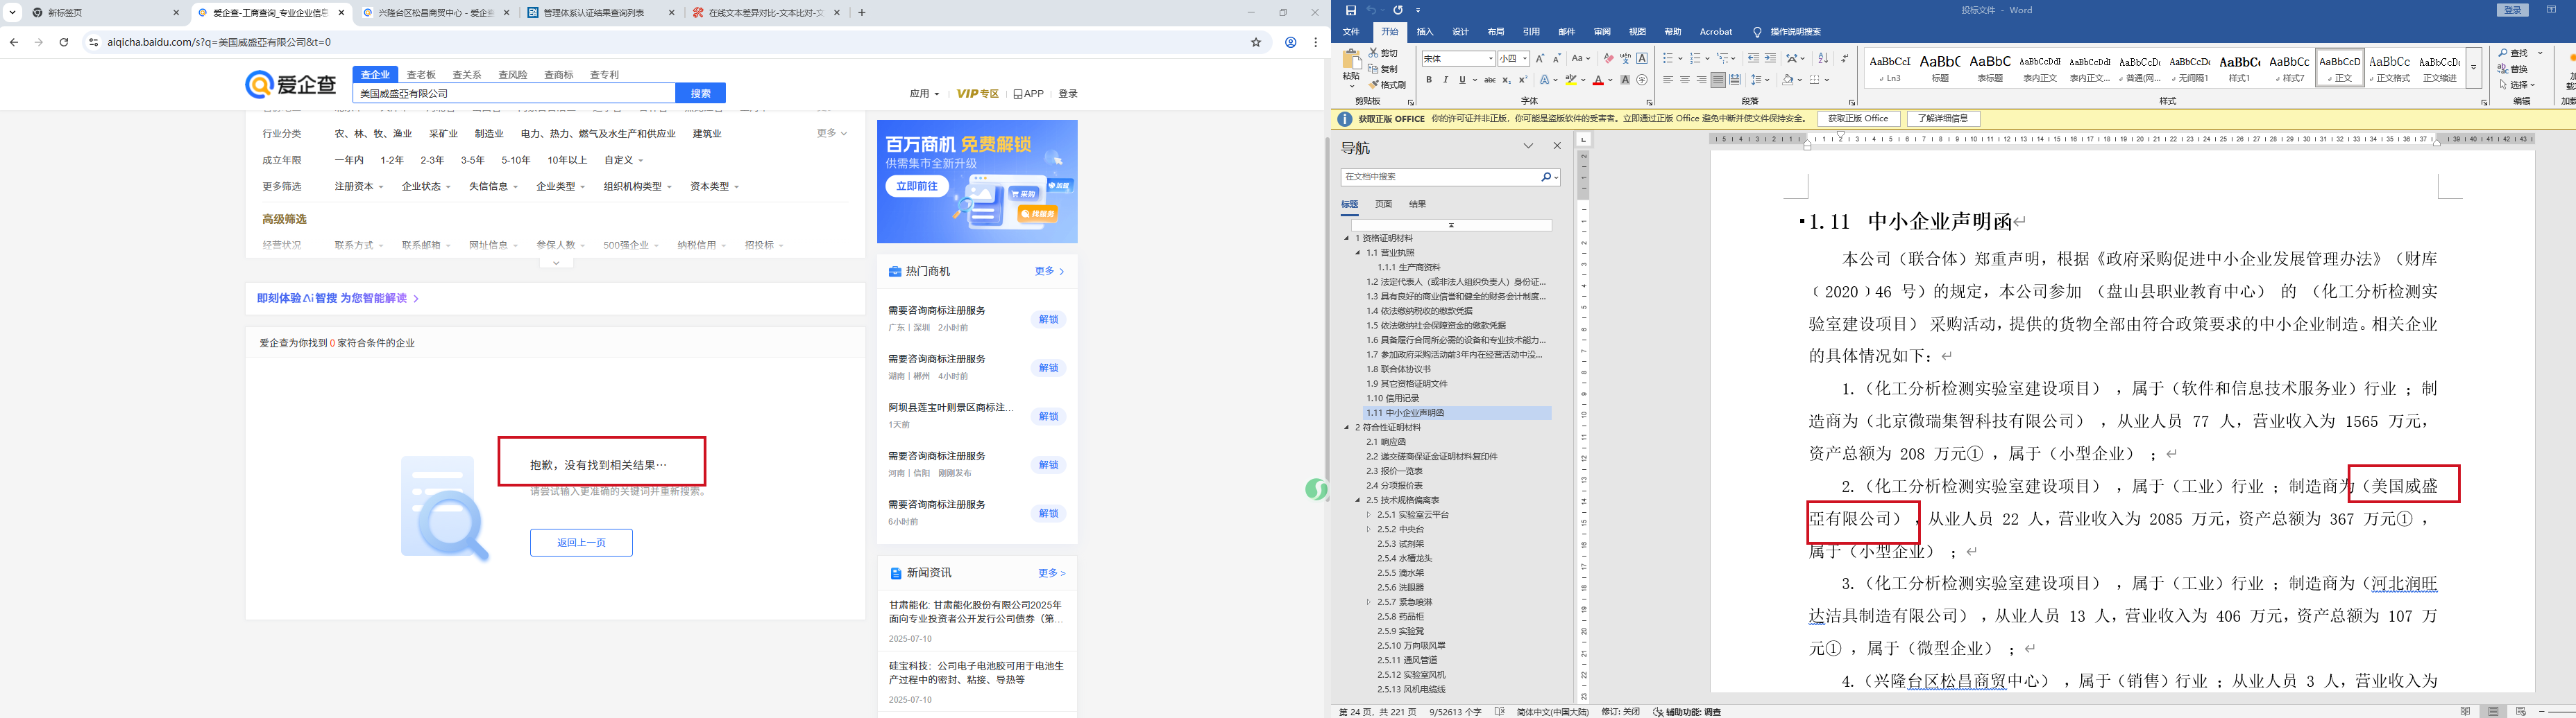Expand the '2.5.1 实验室云平台' navigation item

pos(1369,515)
